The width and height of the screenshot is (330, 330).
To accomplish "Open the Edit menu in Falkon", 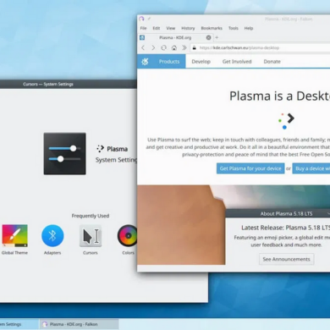I will 157,28.
